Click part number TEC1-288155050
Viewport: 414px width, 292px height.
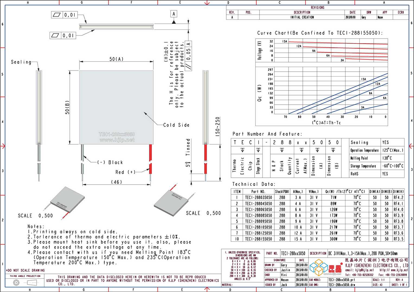258,239
